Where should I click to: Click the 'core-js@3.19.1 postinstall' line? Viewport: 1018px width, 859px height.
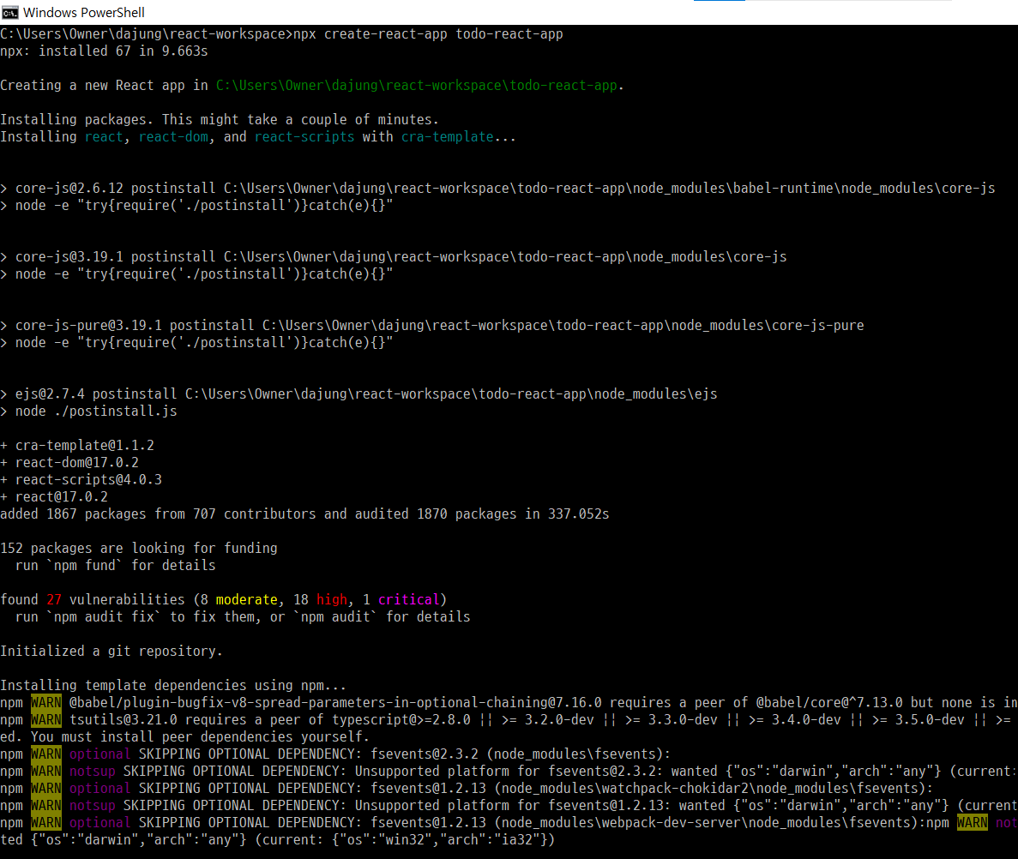[394, 257]
